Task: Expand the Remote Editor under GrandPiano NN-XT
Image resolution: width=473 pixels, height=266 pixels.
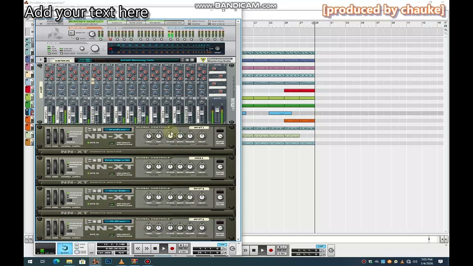Action: pyautogui.click(x=41, y=152)
